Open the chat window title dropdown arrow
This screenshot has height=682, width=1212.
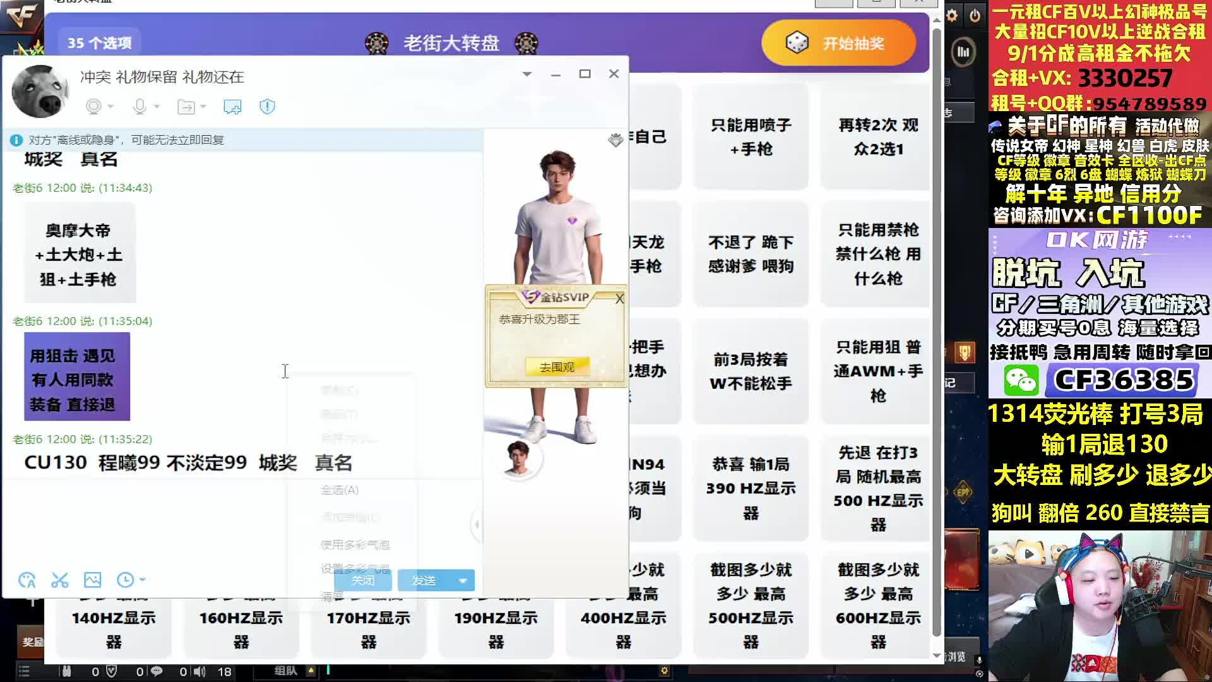527,74
